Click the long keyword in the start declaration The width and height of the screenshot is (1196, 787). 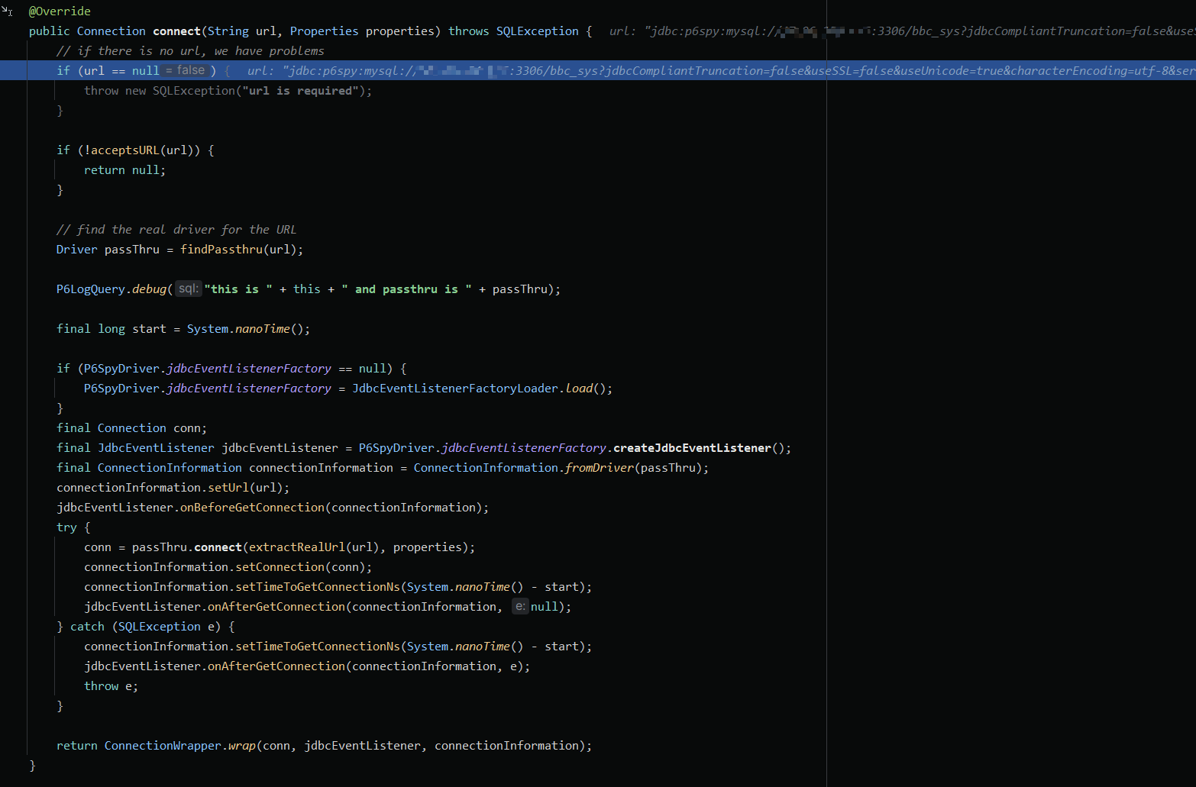coord(112,329)
